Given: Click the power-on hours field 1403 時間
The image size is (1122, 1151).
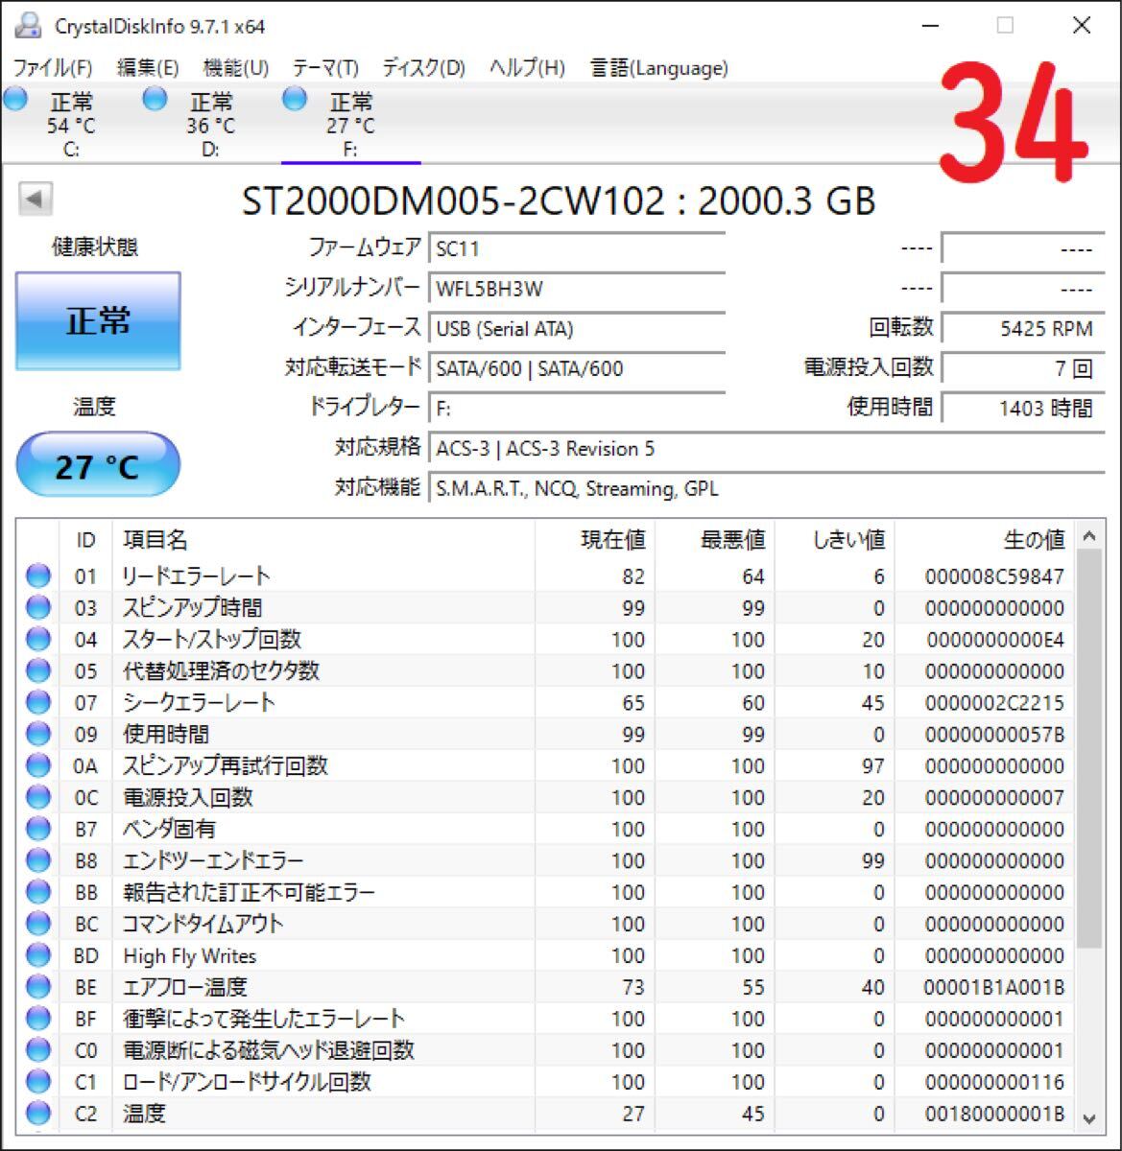Looking at the screenshot, I should point(1023,409).
